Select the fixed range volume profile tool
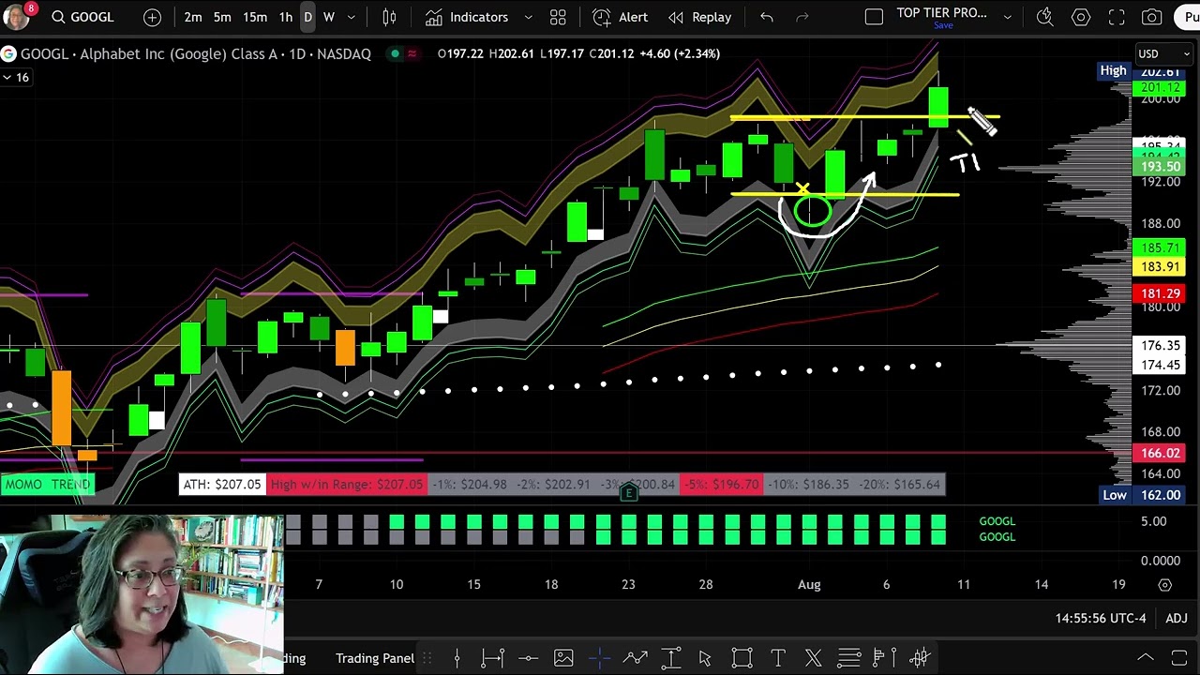 pos(884,658)
